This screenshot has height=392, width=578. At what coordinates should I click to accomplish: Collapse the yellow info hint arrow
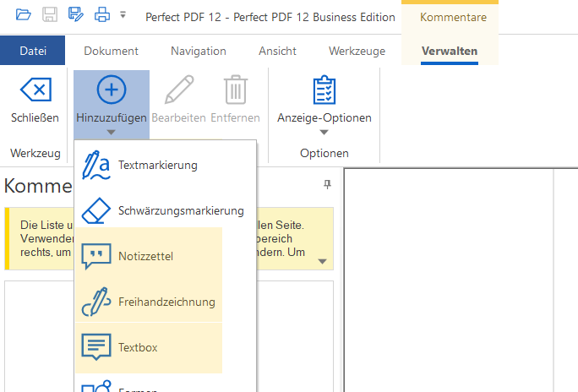pos(322,261)
